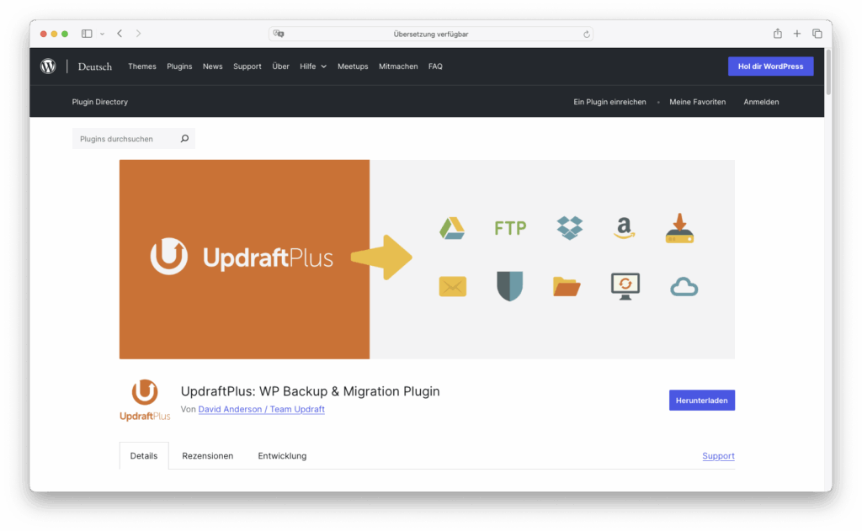Open the FAQ menu item
862x531 pixels.
[435, 66]
